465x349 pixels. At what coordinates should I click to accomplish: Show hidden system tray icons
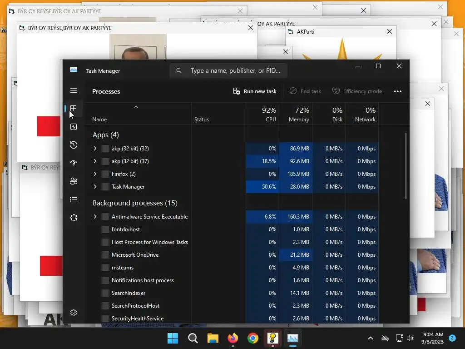(x=371, y=338)
